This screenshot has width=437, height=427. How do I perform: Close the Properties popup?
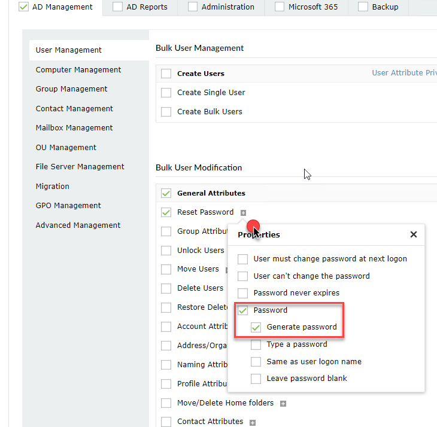pyautogui.click(x=413, y=234)
